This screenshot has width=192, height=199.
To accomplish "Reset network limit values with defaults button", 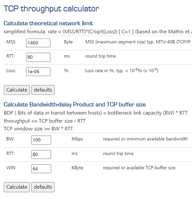I will (43, 90).
